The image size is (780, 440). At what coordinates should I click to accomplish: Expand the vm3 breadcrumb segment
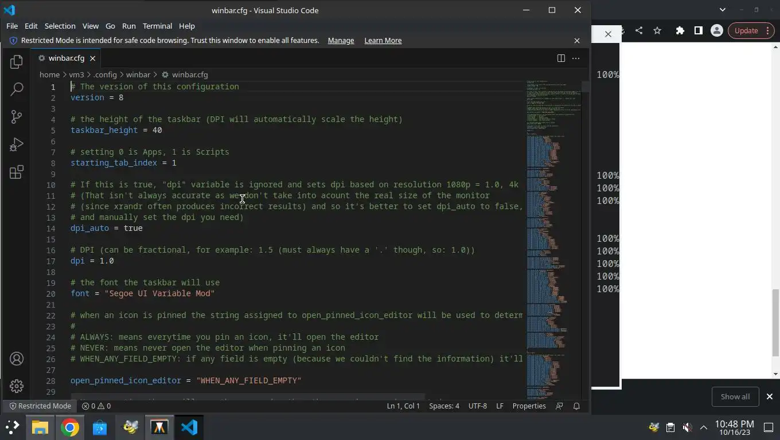pos(76,74)
